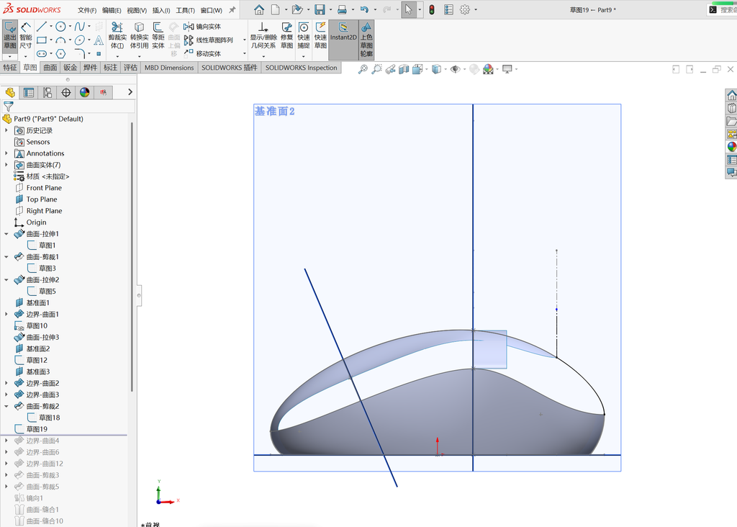Click the Edit Appearance color ball icon

pyautogui.click(x=488, y=70)
